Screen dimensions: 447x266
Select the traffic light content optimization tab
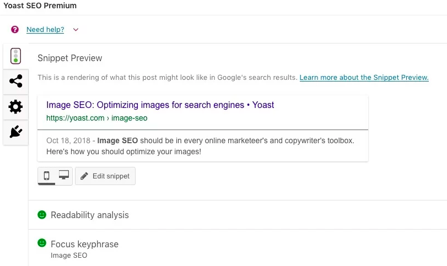point(15,56)
